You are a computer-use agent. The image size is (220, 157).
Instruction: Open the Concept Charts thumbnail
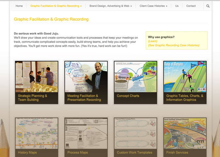(x=135, y=77)
